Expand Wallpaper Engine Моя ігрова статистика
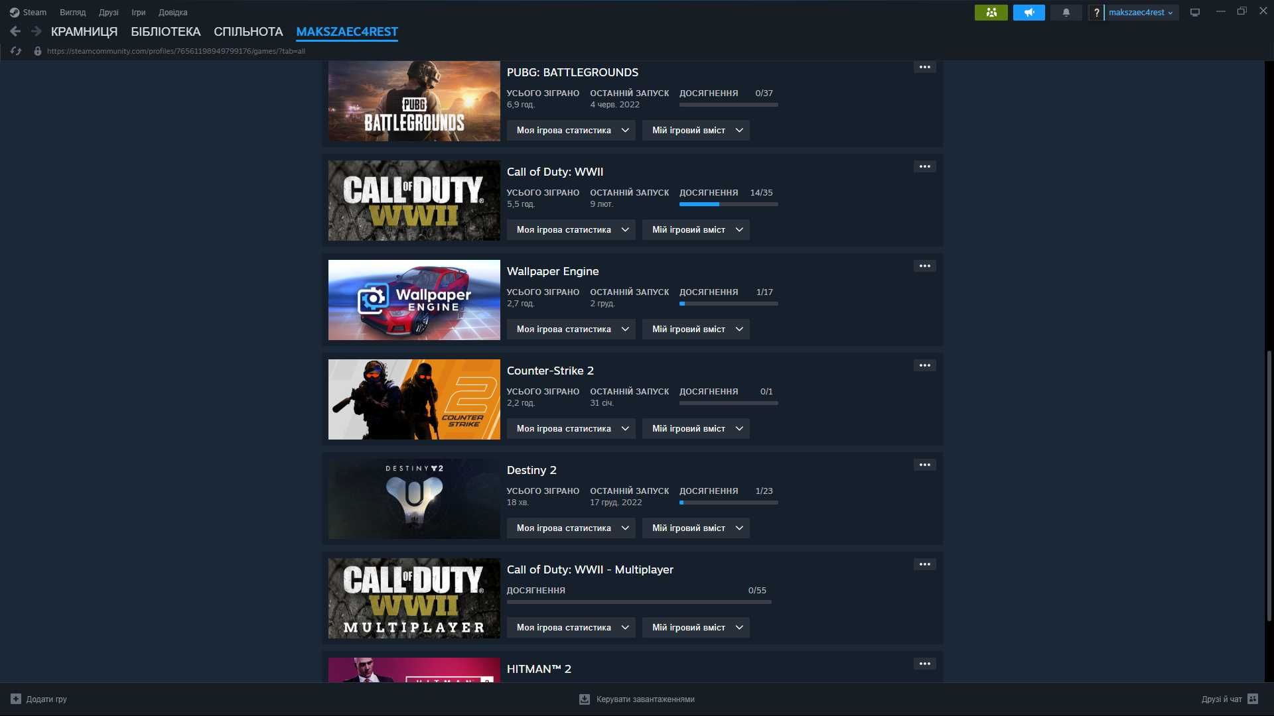Viewport: 1274px width, 716px height. pos(571,329)
